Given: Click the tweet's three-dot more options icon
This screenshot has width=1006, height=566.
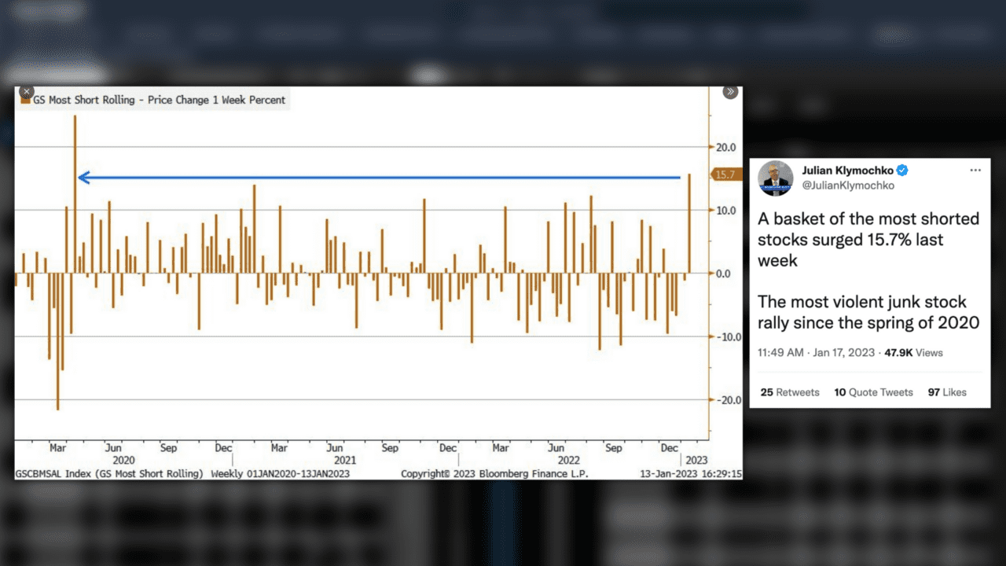Looking at the screenshot, I should (975, 171).
